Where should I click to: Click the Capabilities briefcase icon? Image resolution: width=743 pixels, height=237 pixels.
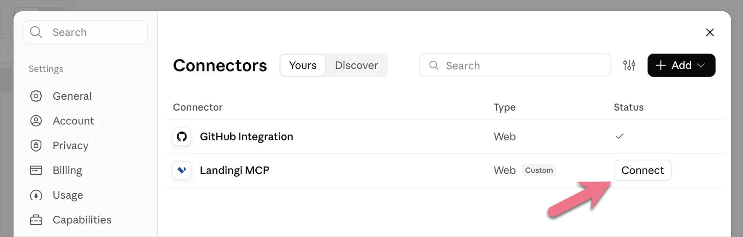[x=36, y=220]
